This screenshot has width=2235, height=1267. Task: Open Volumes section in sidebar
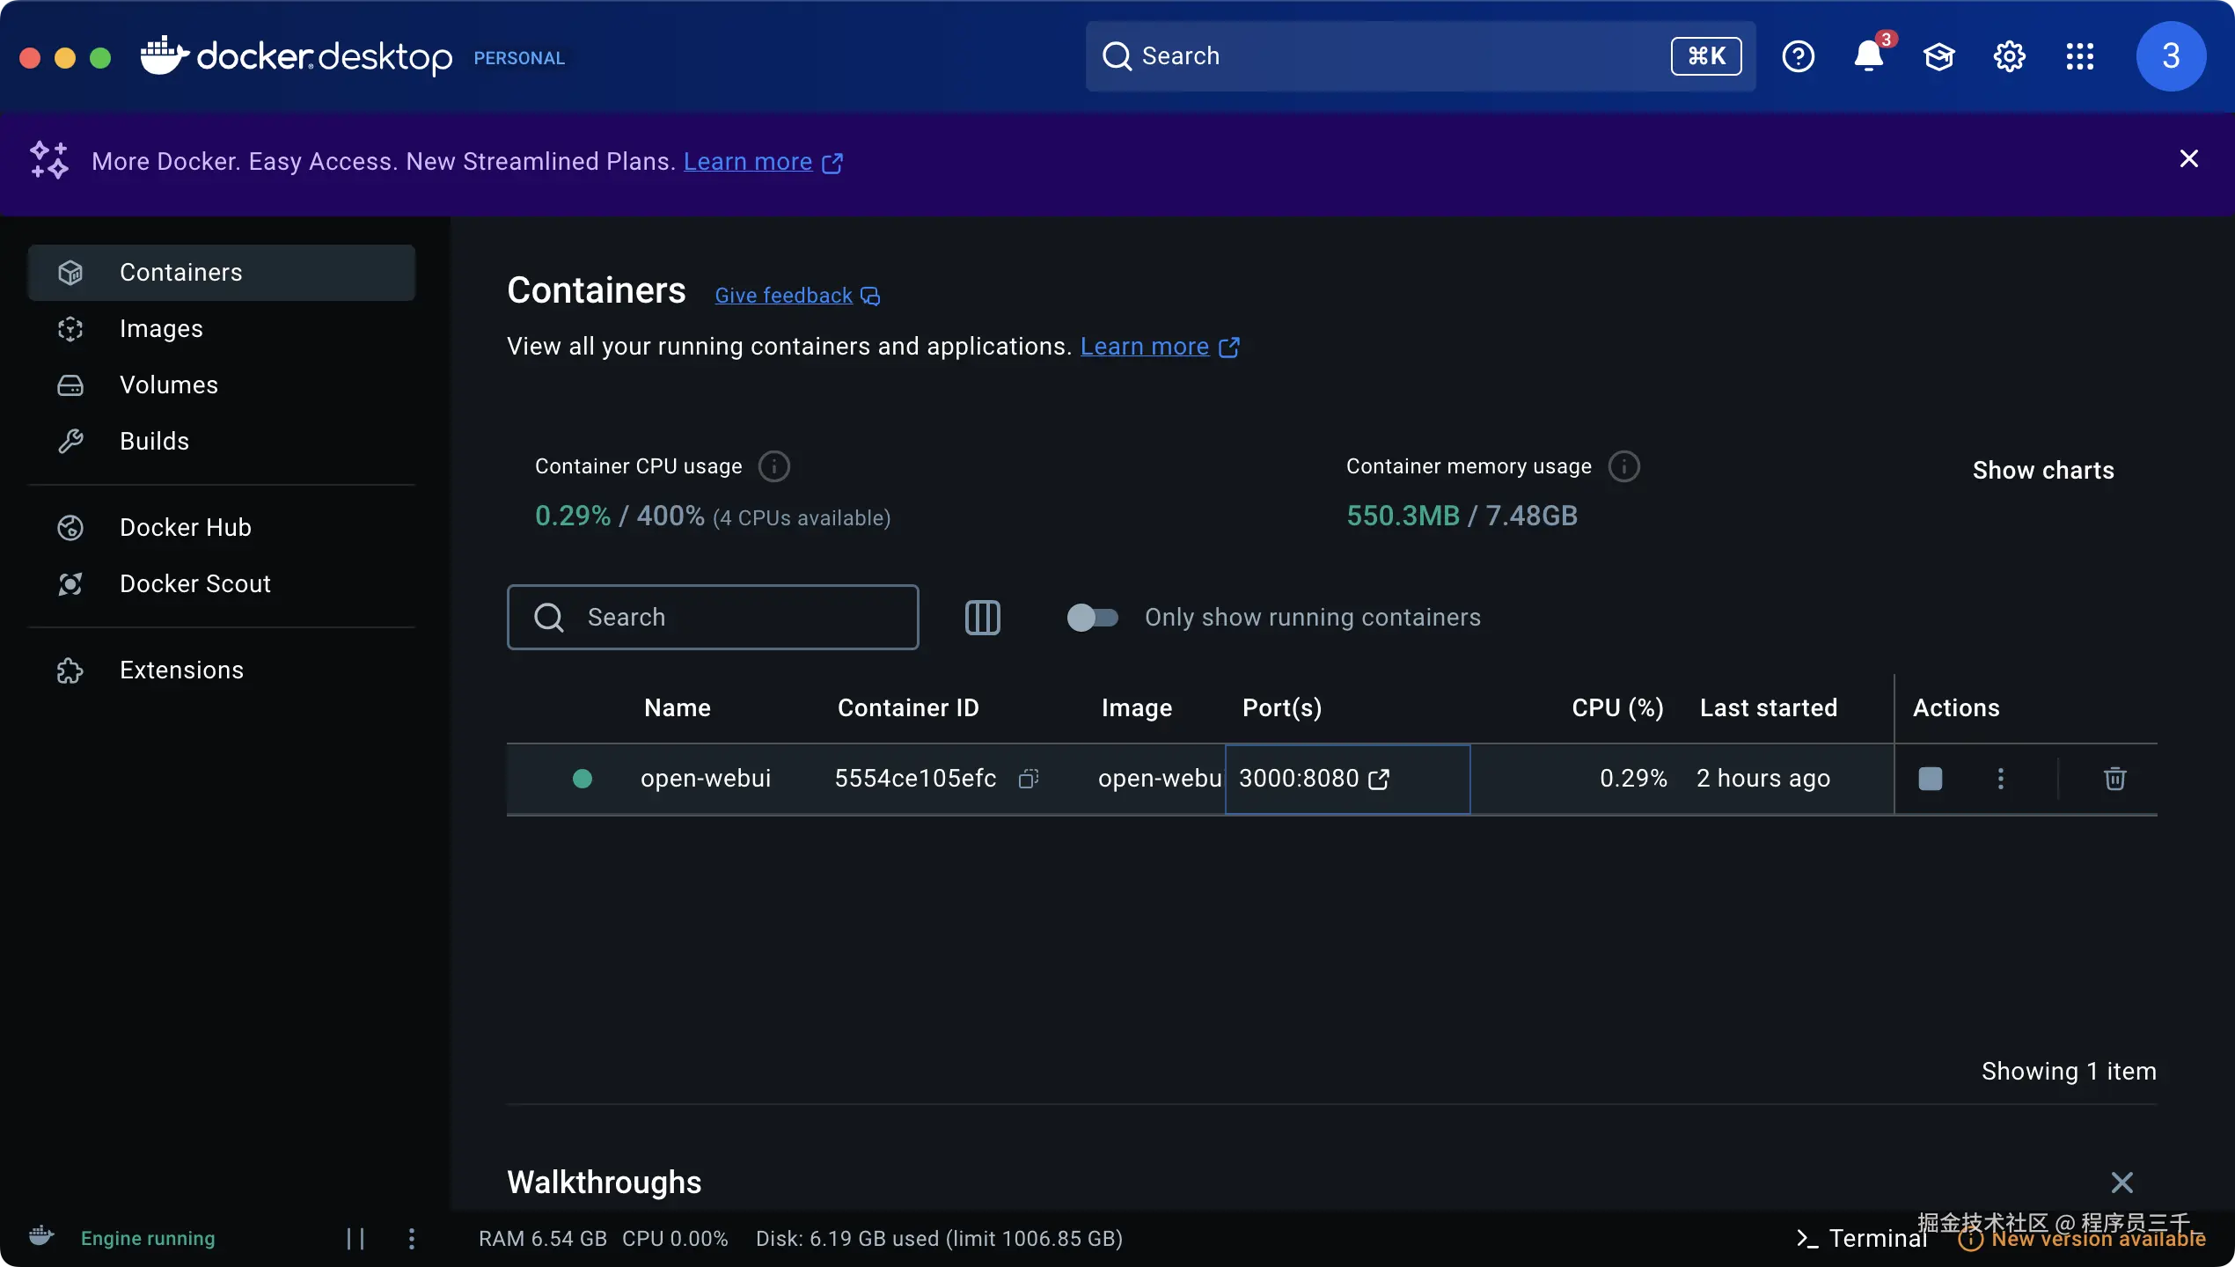coord(168,385)
